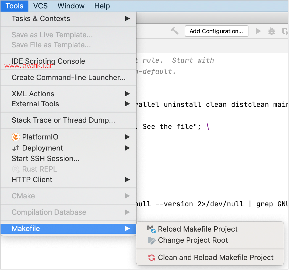Choose Change Project Root
Viewport: 289px width, 270px height.
pyautogui.click(x=210, y=240)
